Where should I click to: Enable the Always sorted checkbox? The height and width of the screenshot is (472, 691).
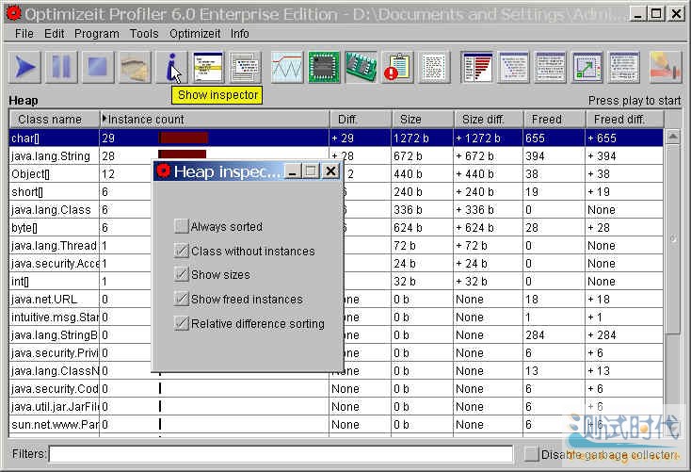coord(181,226)
